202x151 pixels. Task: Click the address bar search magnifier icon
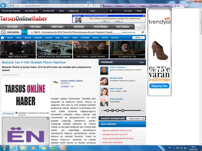pyautogui.click(x=88, y=6)
